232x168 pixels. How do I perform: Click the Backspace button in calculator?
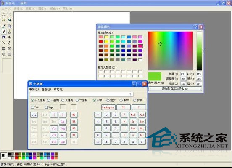pos(108,107)
